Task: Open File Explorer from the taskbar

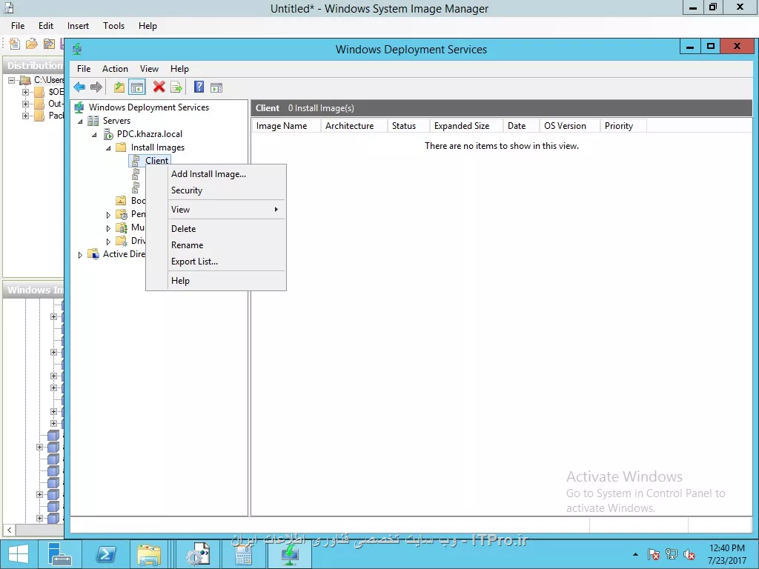Action: click(149, 554)
